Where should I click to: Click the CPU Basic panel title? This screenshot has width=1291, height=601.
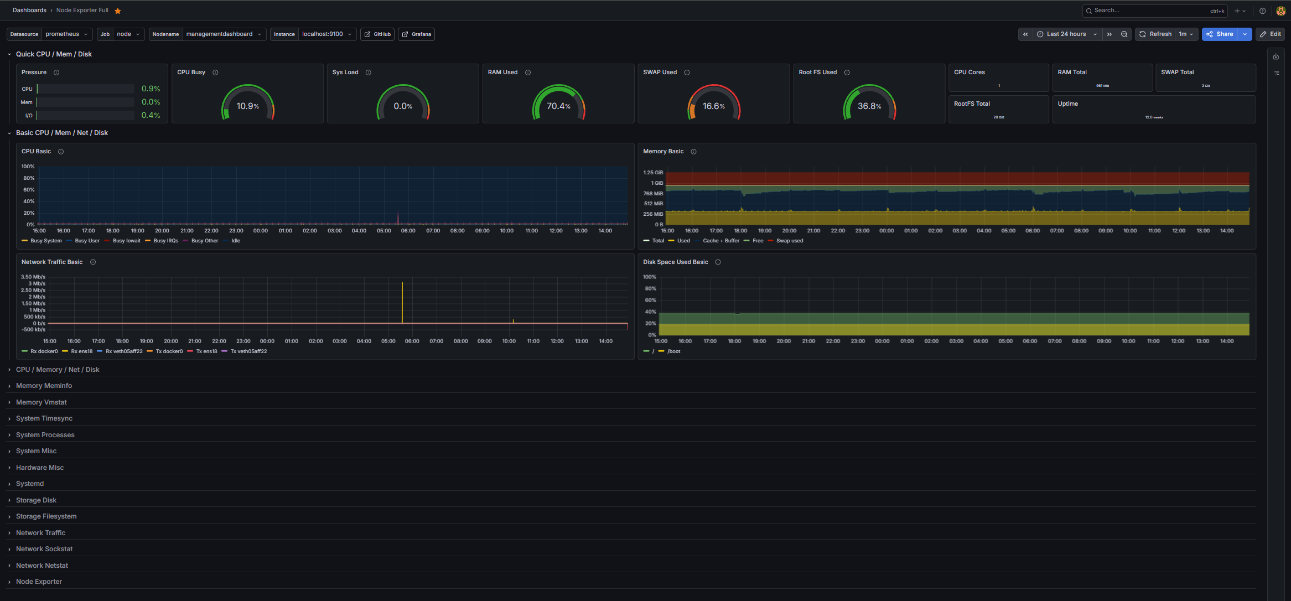36,152
